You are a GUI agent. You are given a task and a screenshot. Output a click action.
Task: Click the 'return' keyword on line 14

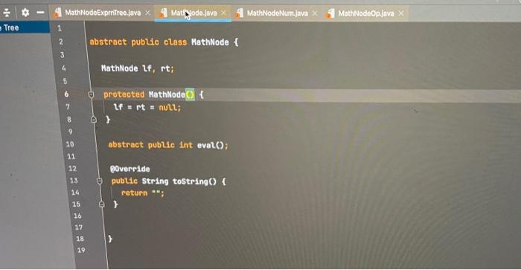tap(134, 193)
